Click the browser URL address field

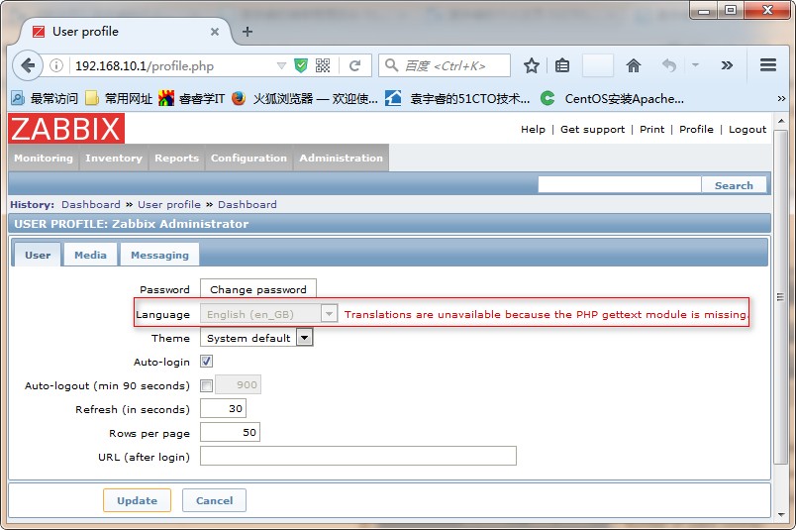tap(172, 65)
